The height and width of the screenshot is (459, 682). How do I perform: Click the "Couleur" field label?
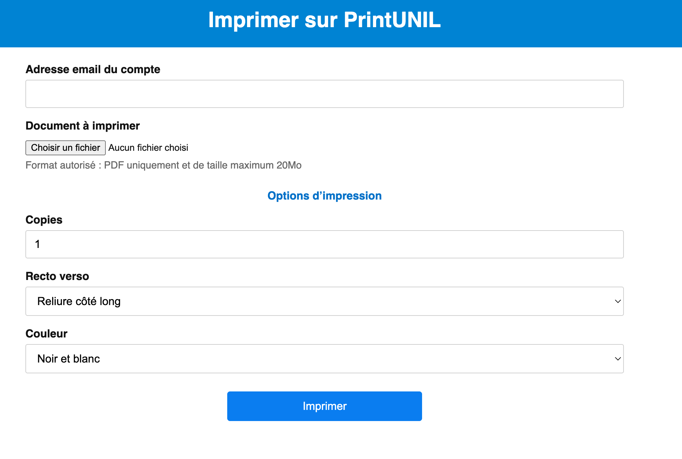[46, 334]
